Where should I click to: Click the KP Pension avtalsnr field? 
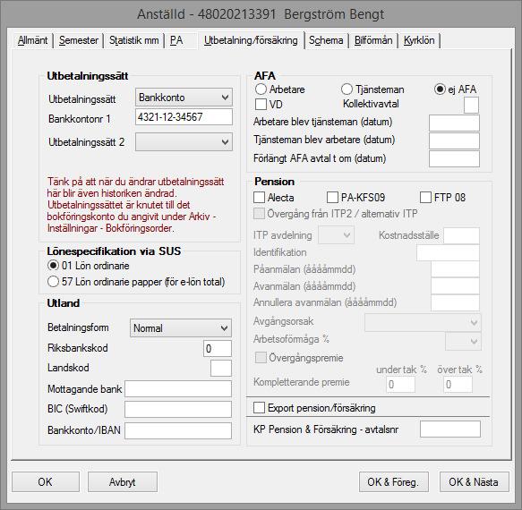[x=450, y=429]
